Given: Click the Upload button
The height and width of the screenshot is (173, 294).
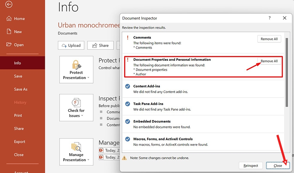Looking at the screenshot, I should [x=71, y=45].
